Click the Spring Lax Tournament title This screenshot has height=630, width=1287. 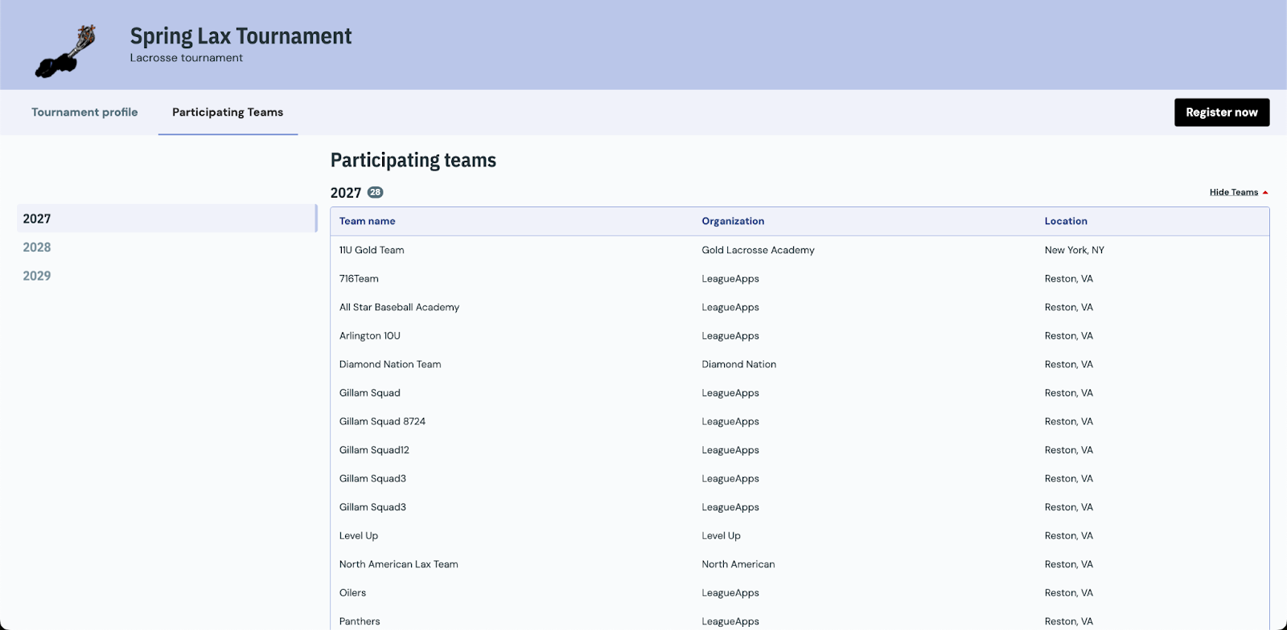[241, 36]
